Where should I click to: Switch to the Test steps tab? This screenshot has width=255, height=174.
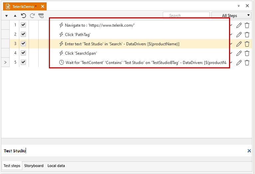click(x=12, y=166)
